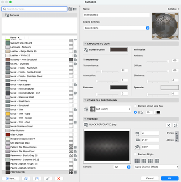
Task: Collapse the left panel with divider arrow
Action: pos(80,7)
